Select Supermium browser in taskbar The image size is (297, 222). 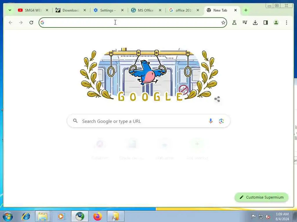[80, 216]
